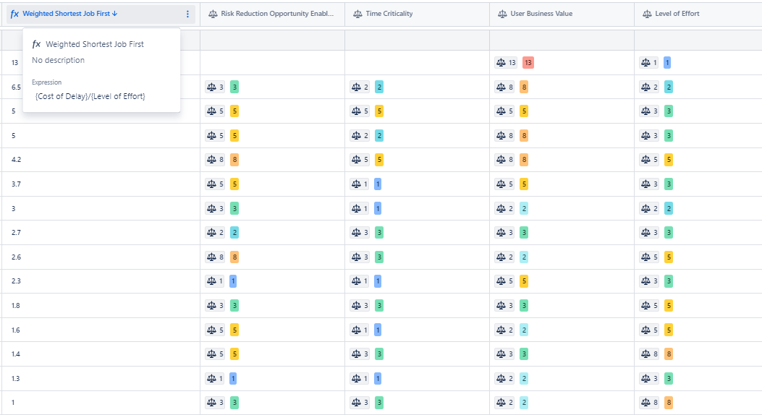Click the teal 2 Risk Reduction badge in the score 2.7 row

pyautogui.click(x=234, y=233)
